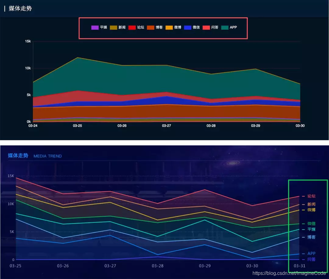Click the 03-27 axis tick in area chart

(x=166, y=126)
